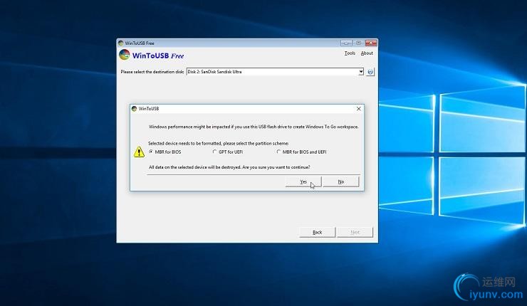The width and height of the screenshot is (527, 306).
Task: Cancel formatting with the No button
Action: coord(341,181)
